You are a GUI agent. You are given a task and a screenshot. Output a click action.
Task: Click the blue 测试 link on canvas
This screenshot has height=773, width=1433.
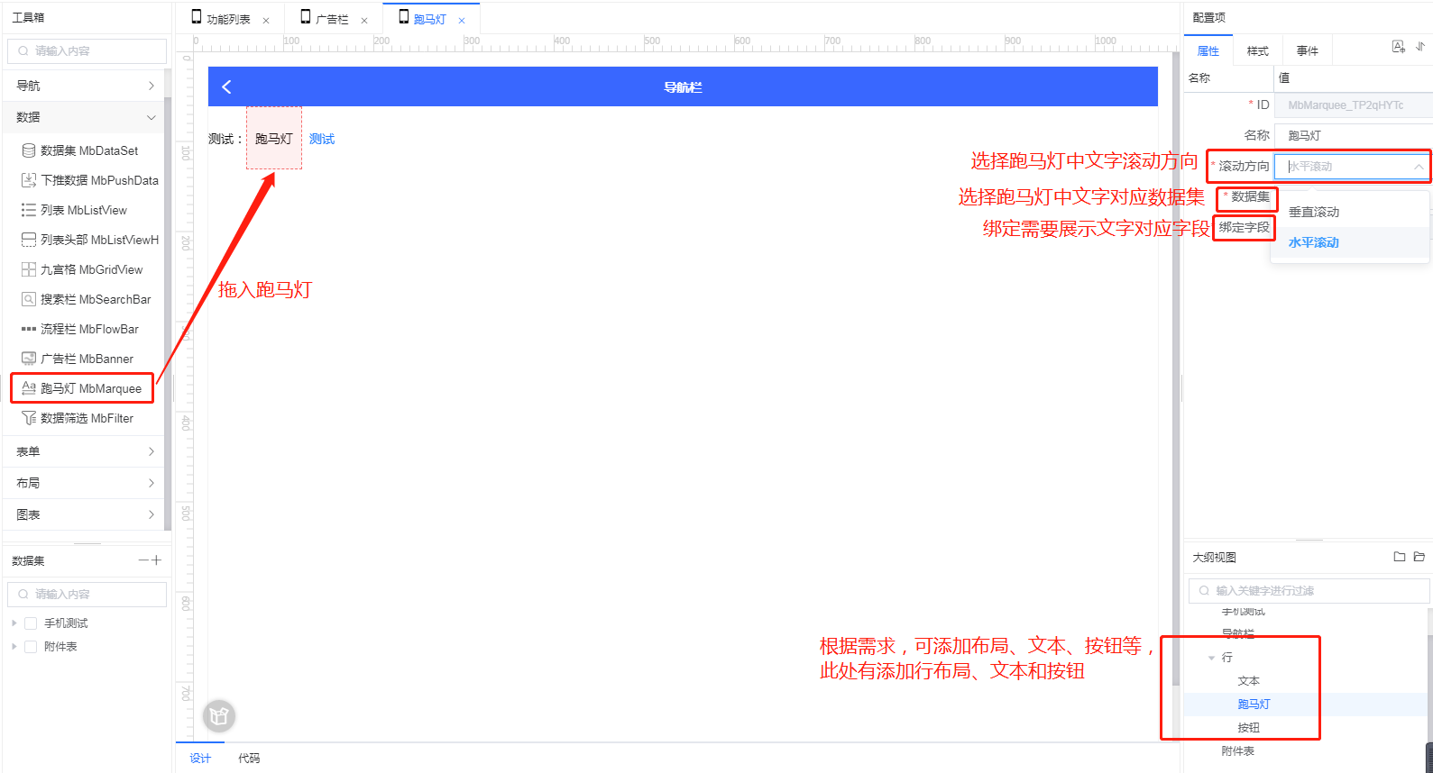tap(322, 139)
